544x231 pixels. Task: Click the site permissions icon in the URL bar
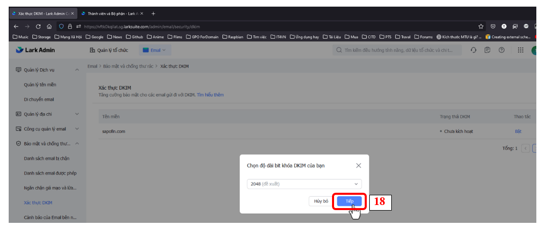coord(78,27)
